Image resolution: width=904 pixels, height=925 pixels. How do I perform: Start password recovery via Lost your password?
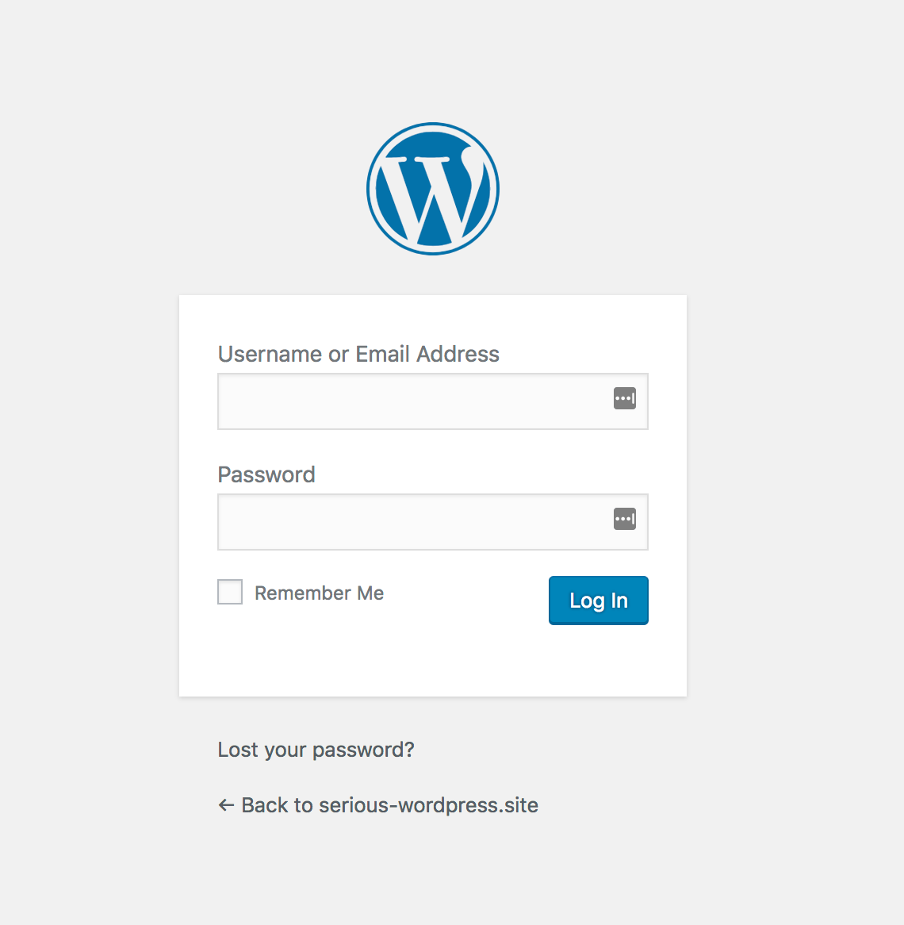pyautogui.click(x=316, y=750)
